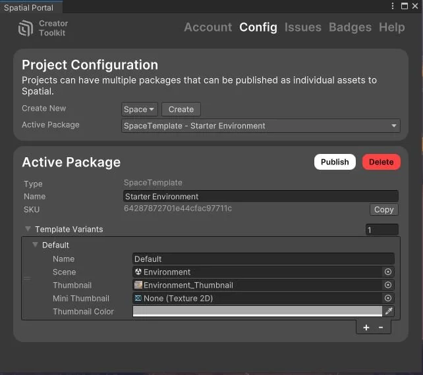
Task: Open the Active Package dropdown
Action: [261, 126]
